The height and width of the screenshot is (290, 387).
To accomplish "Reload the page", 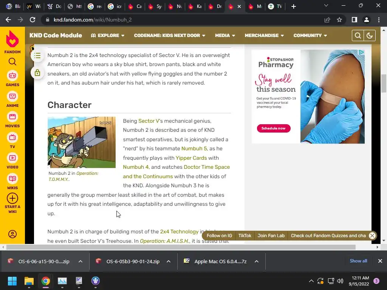I will click(33, 20).
